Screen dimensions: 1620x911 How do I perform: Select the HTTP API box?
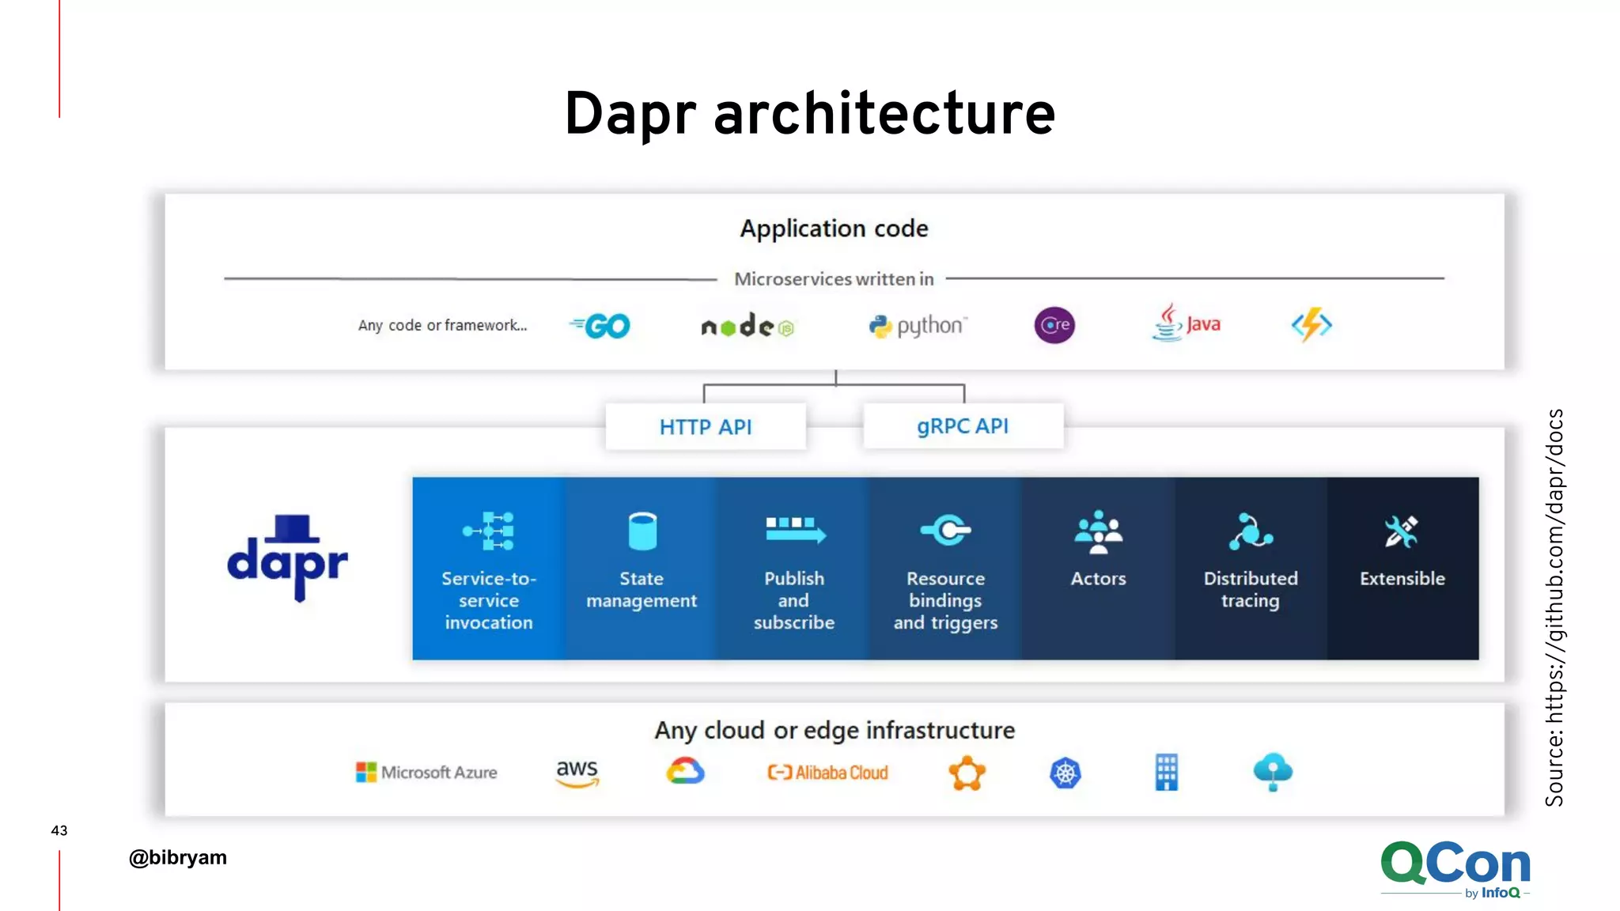click(x=706, y=427)
